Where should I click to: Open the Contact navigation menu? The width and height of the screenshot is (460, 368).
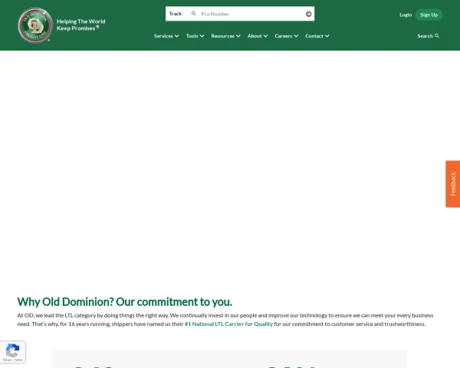click(x=317, y=36)
